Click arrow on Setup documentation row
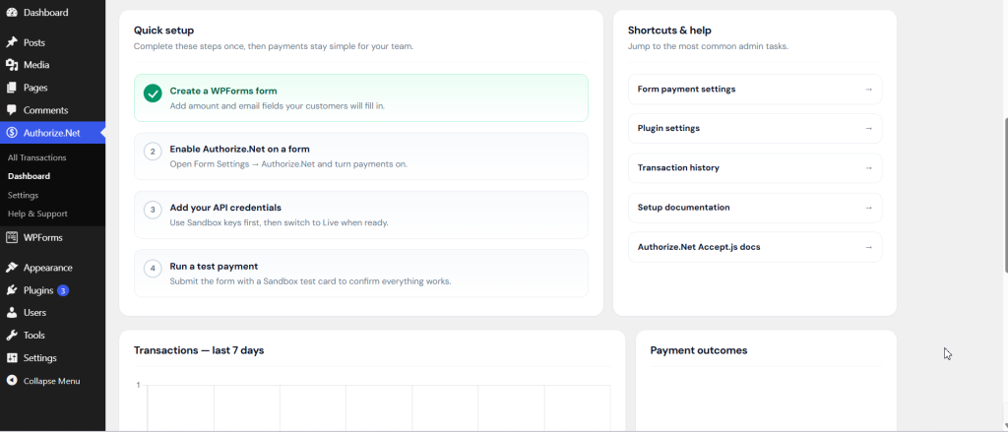Viewport: 1008px width, 432px height. coord(868,208)
